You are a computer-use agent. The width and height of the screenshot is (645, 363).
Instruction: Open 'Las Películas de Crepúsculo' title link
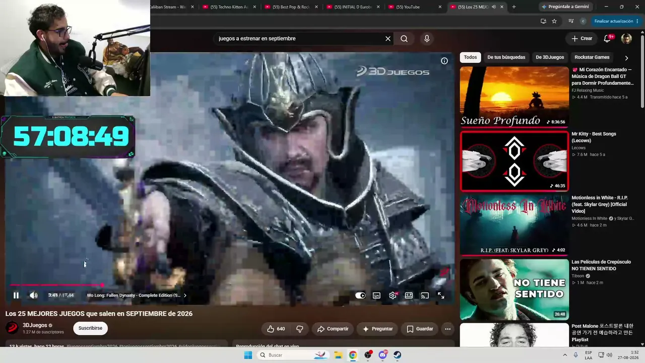[x=601, y=265]
